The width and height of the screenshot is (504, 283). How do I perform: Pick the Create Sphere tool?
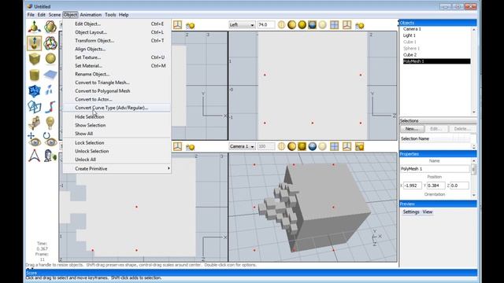(x=50, y=59)
